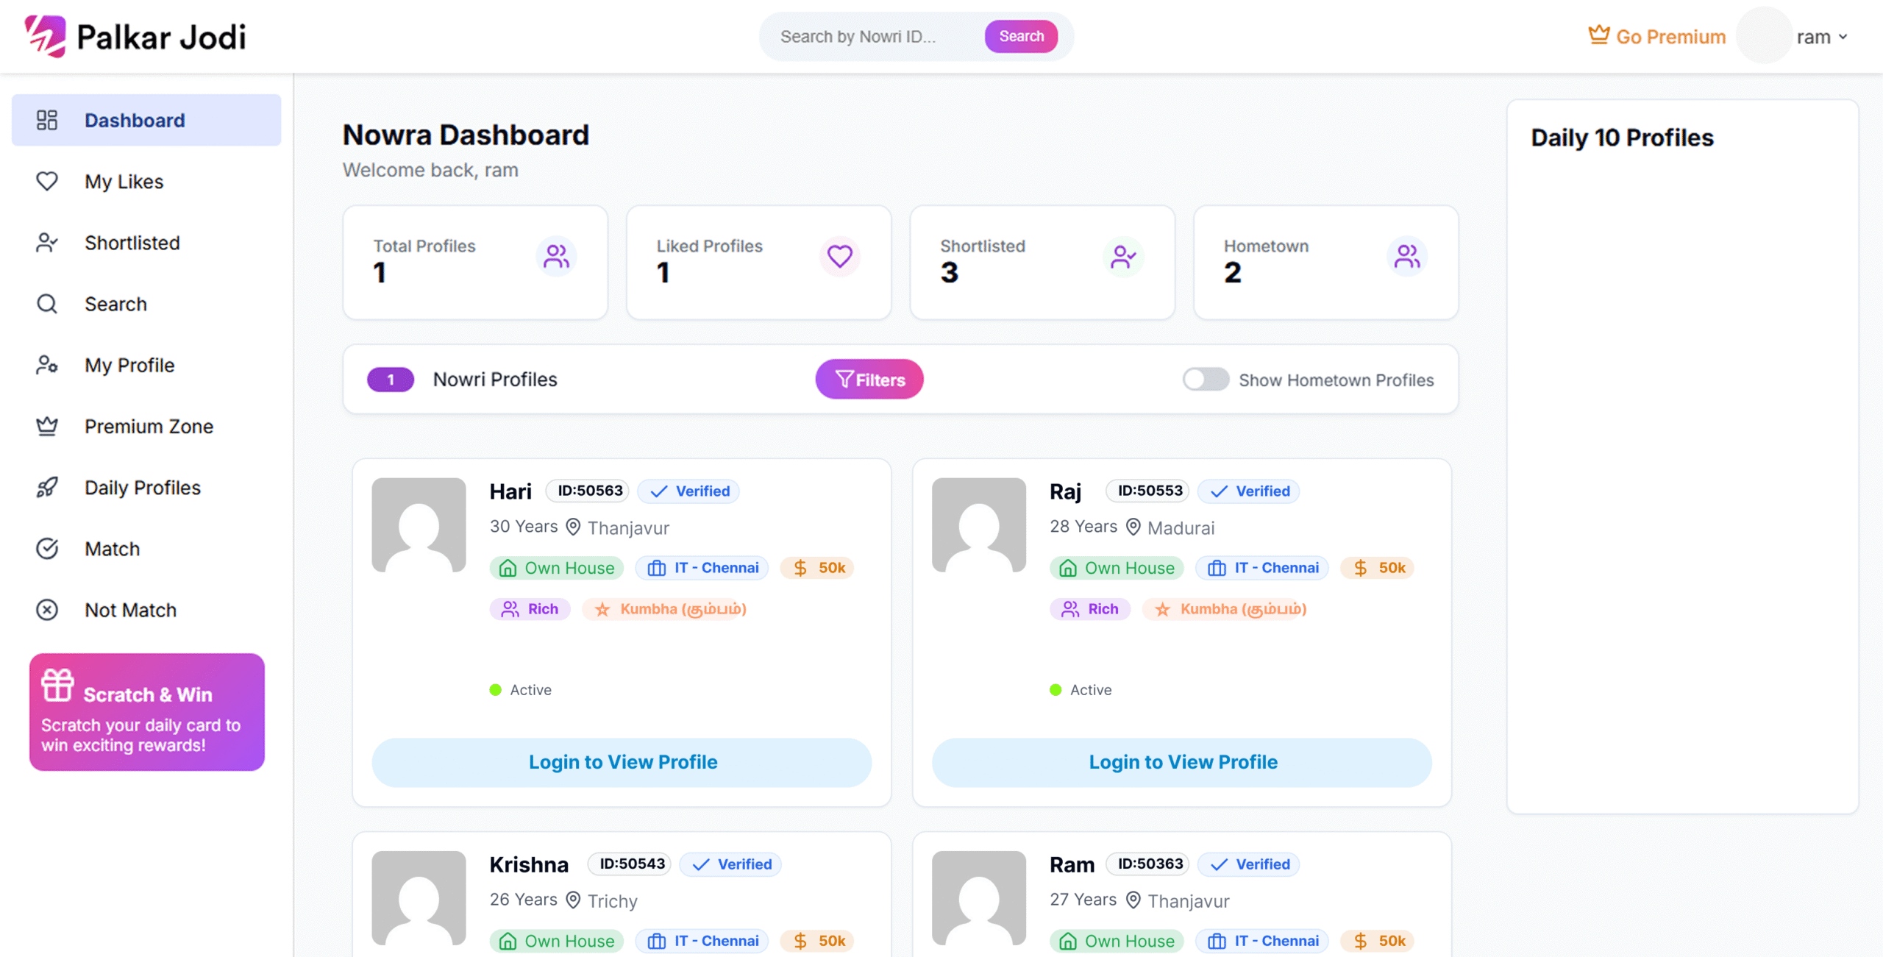Enable Show Hometown Profiles toggle

1205,380
